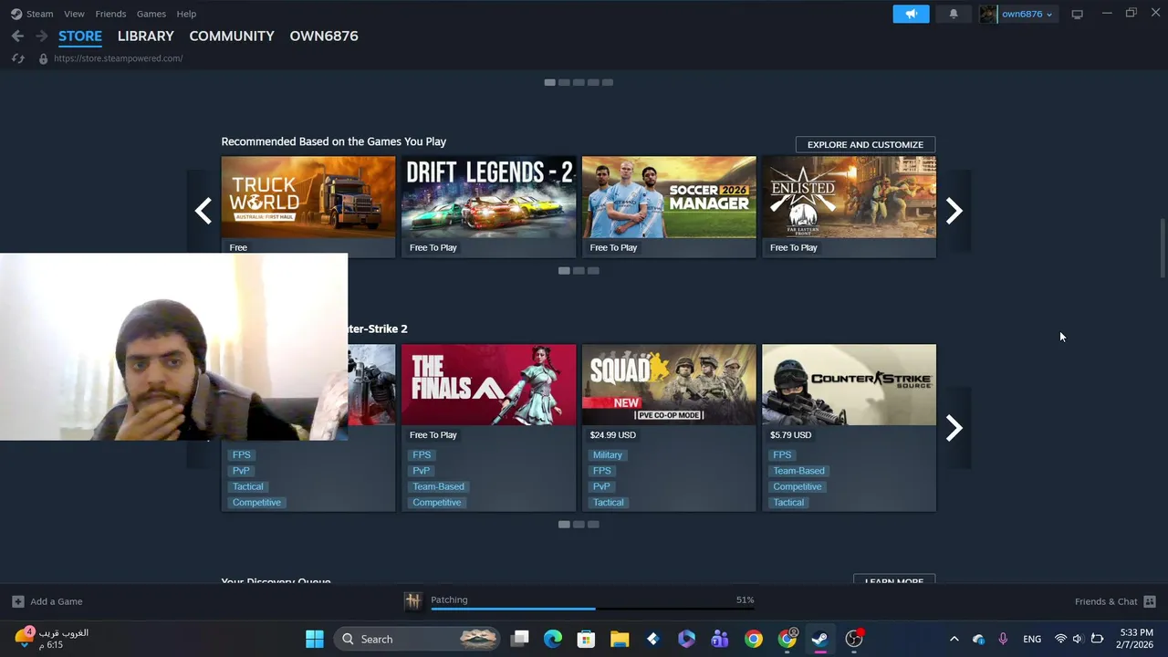1168x657 pixels.
Task: Open the Games menu
Action: [151, 14]
